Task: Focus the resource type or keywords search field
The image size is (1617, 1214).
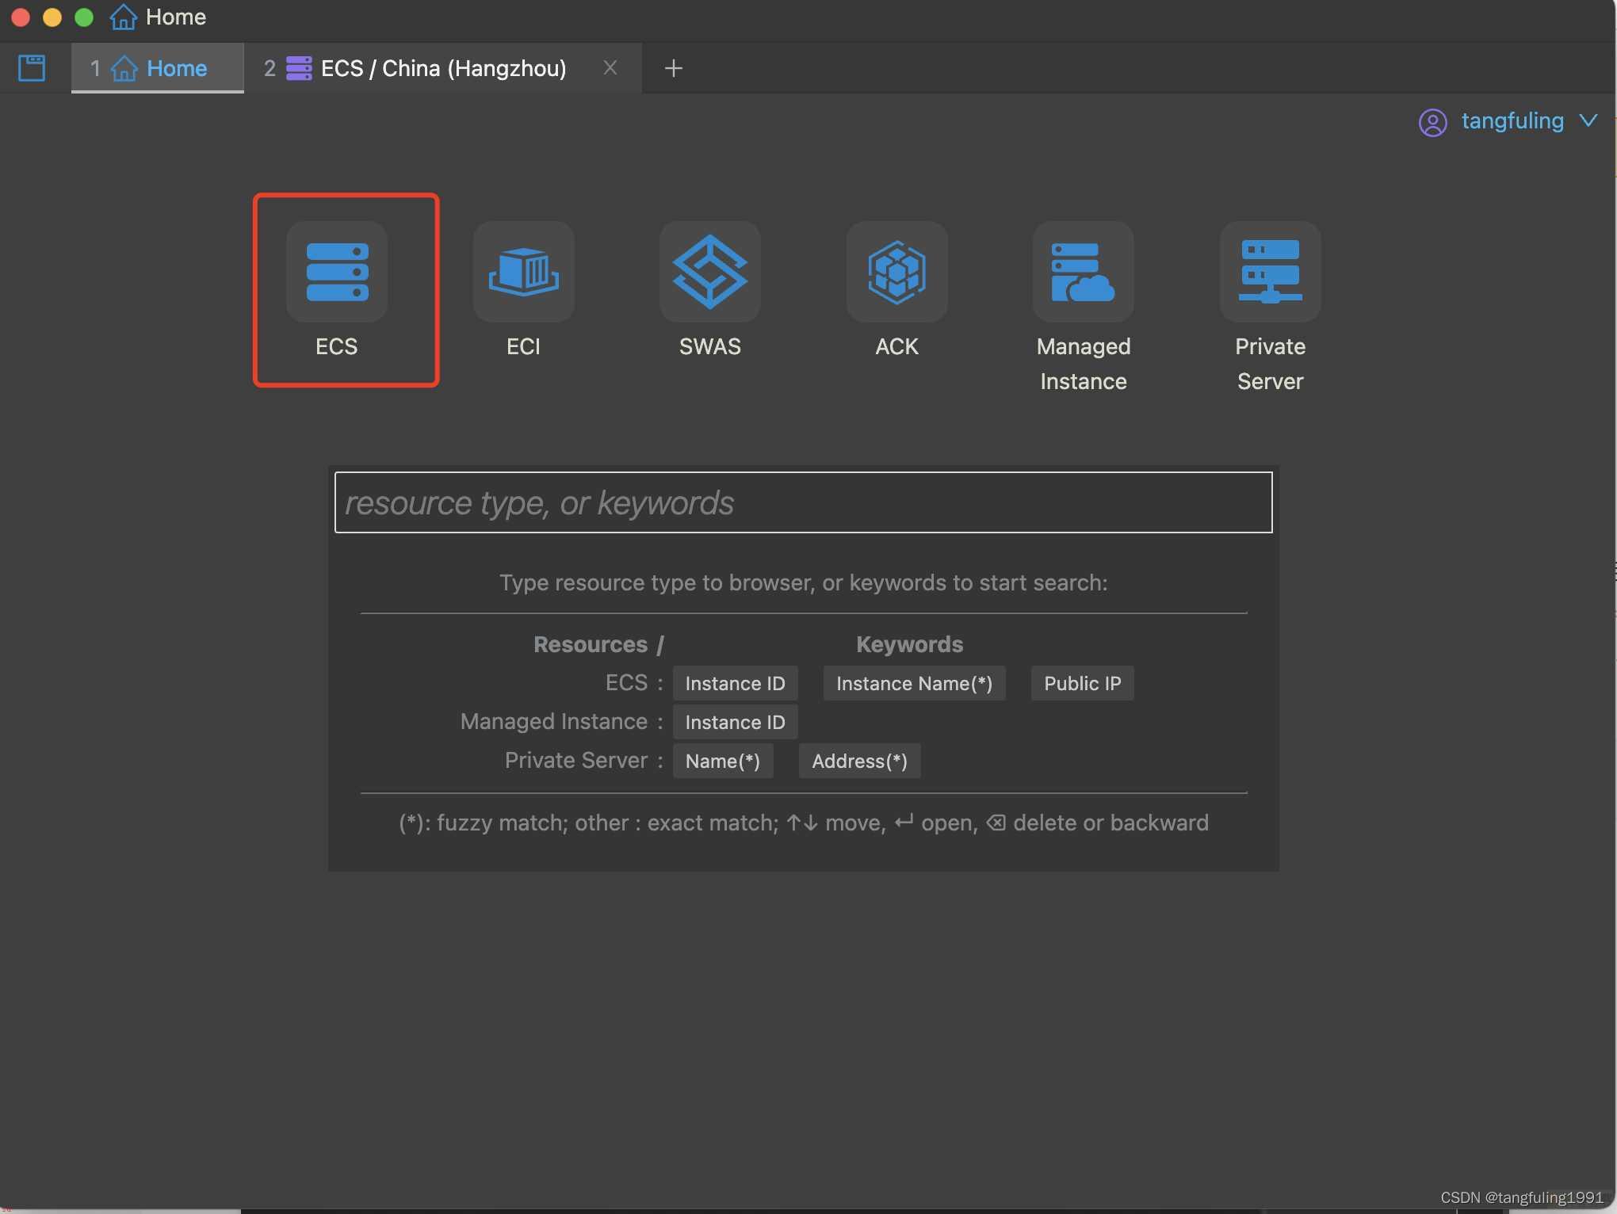Action: tap(804, 502)
